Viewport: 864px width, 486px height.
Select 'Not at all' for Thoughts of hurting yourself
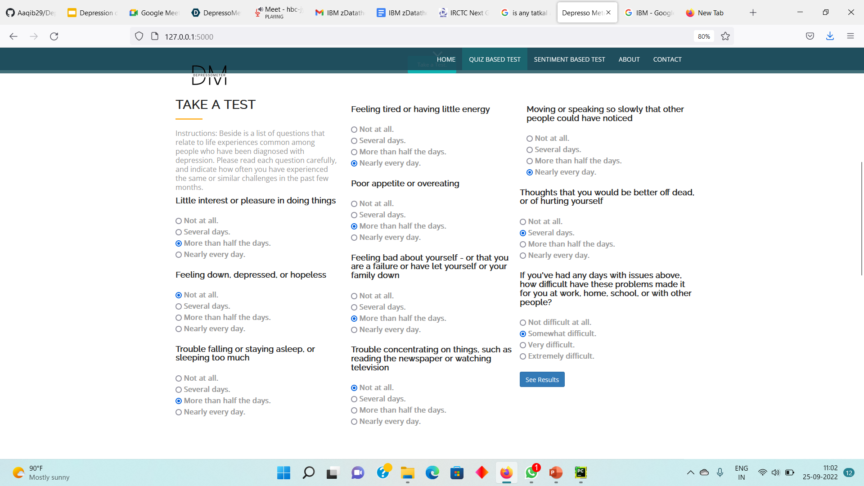[x=523, y=222]
